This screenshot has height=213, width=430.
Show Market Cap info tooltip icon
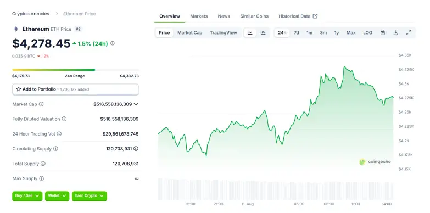(41, 104)
